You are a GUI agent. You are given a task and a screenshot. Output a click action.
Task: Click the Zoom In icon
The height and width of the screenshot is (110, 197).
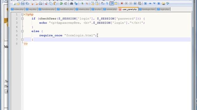tap(82, 3)
